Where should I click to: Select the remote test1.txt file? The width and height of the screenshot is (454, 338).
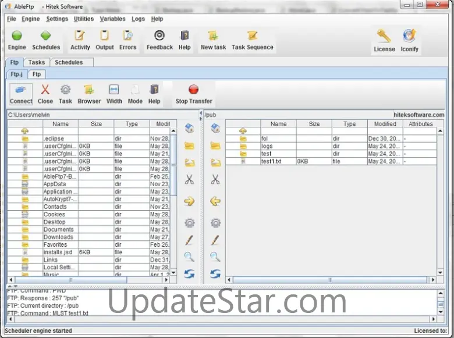(x=331, y=161)
